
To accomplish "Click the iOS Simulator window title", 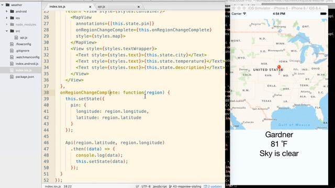I will coord(286,8).
